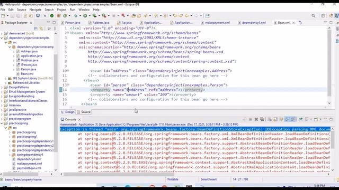Toggle Pin Editor toolbar button
The height and width of the screenshot is (190, 339).
point(207,16)
